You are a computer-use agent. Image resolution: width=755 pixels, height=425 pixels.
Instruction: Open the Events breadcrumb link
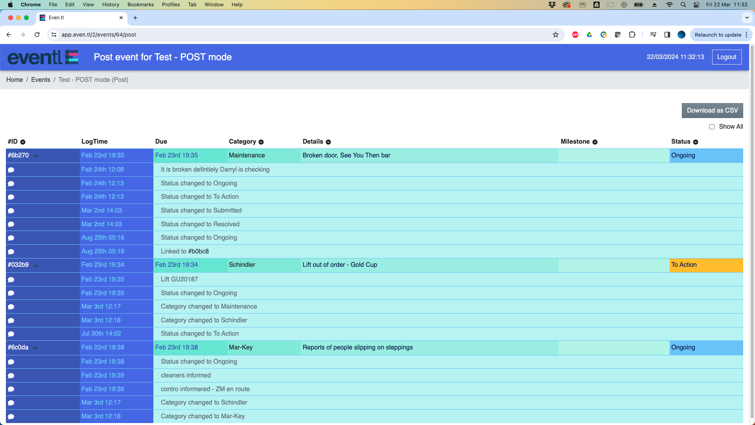41,80
